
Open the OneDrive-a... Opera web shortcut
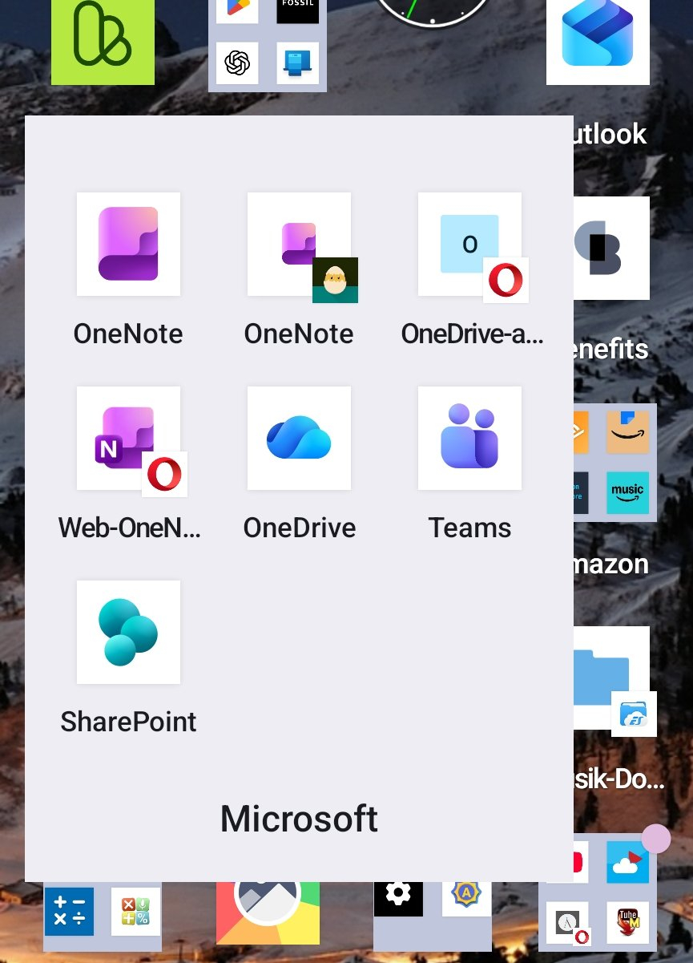pyautogui.click(x=469, y=244)
